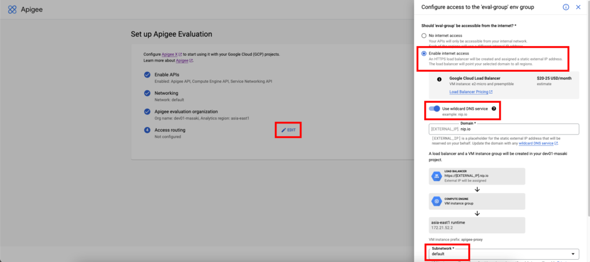
Task: Click the Apigee logo icon
Action: (x=12, y=10)
